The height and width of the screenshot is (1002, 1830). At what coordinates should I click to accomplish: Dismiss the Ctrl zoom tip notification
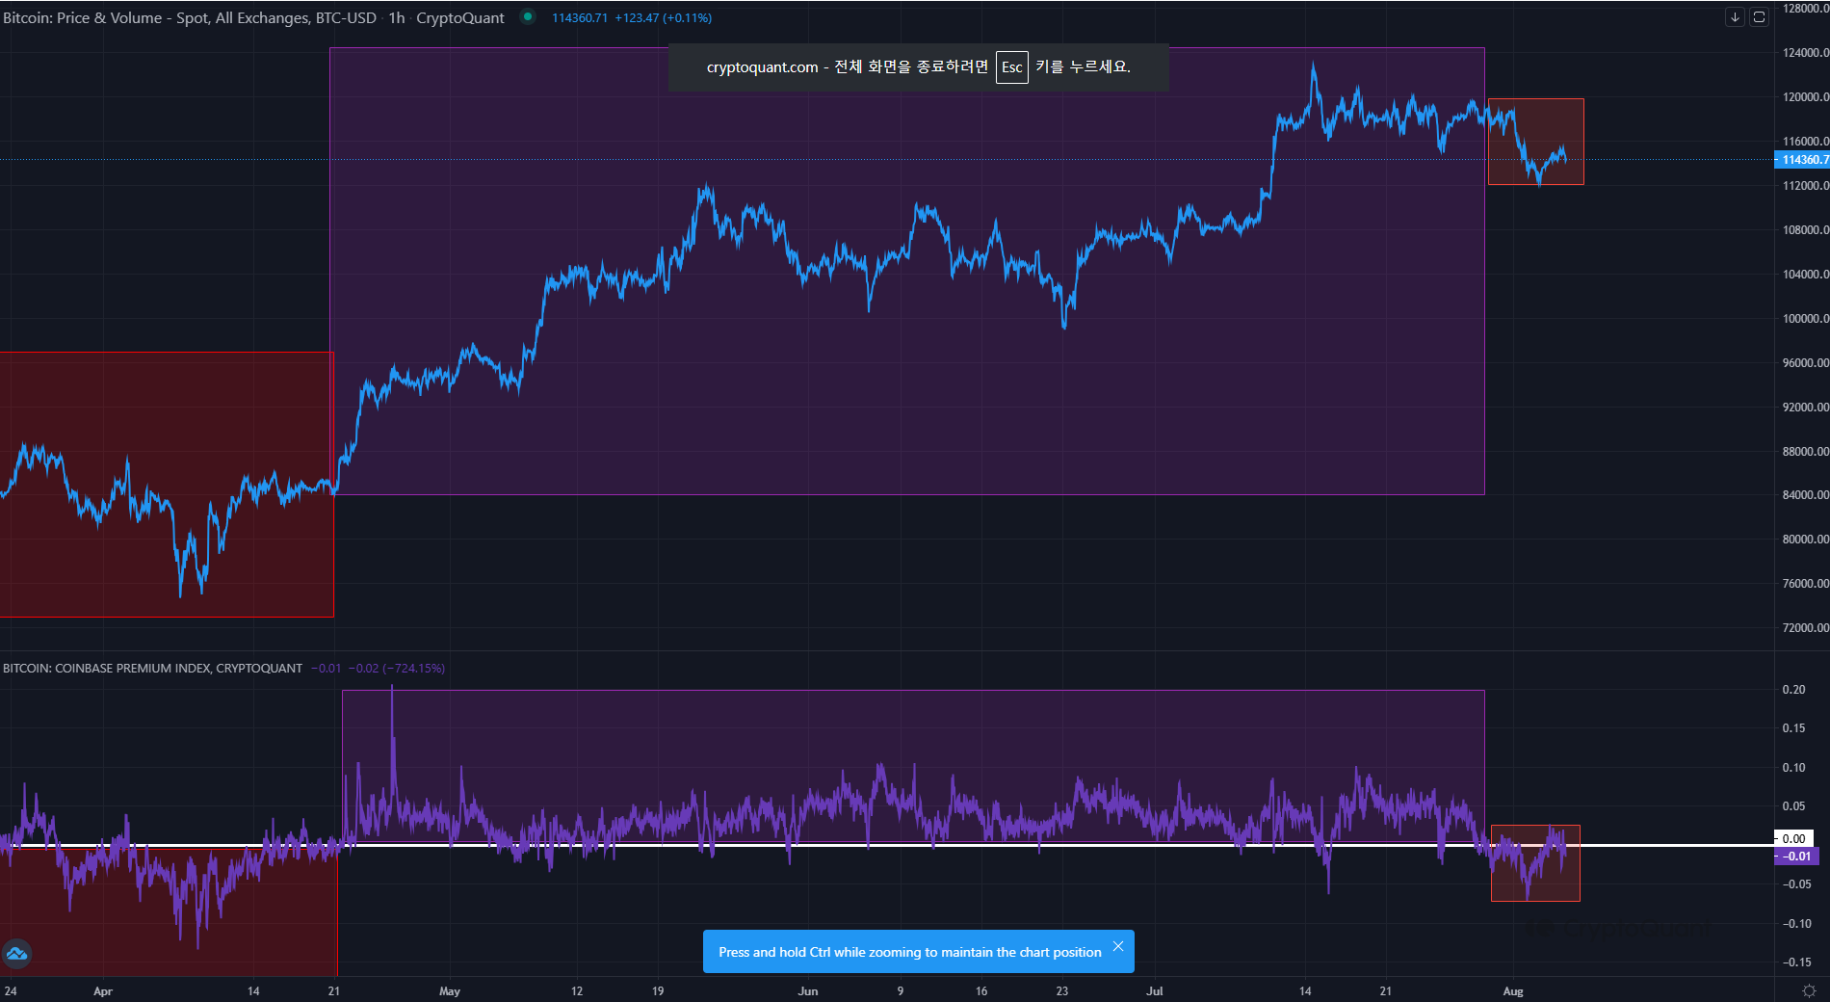pos(1118,946)
